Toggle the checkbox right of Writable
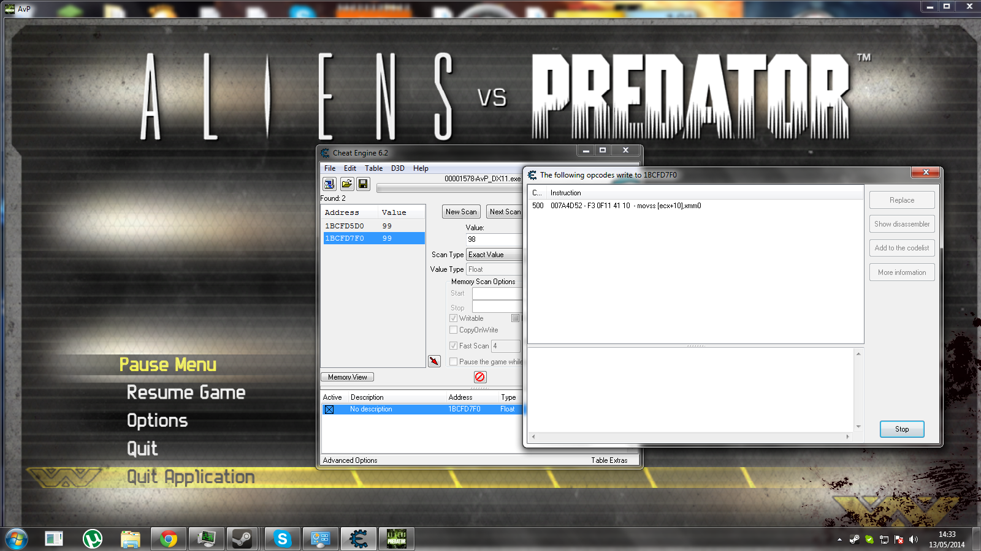 click(516, 318)
